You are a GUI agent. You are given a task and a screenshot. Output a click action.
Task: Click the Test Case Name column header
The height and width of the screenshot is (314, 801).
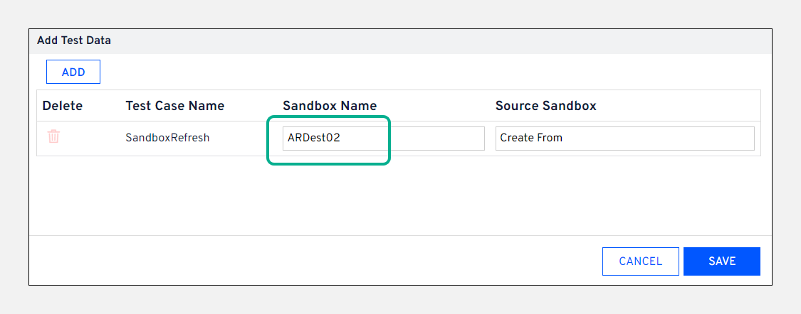click(x=175, y=106)
